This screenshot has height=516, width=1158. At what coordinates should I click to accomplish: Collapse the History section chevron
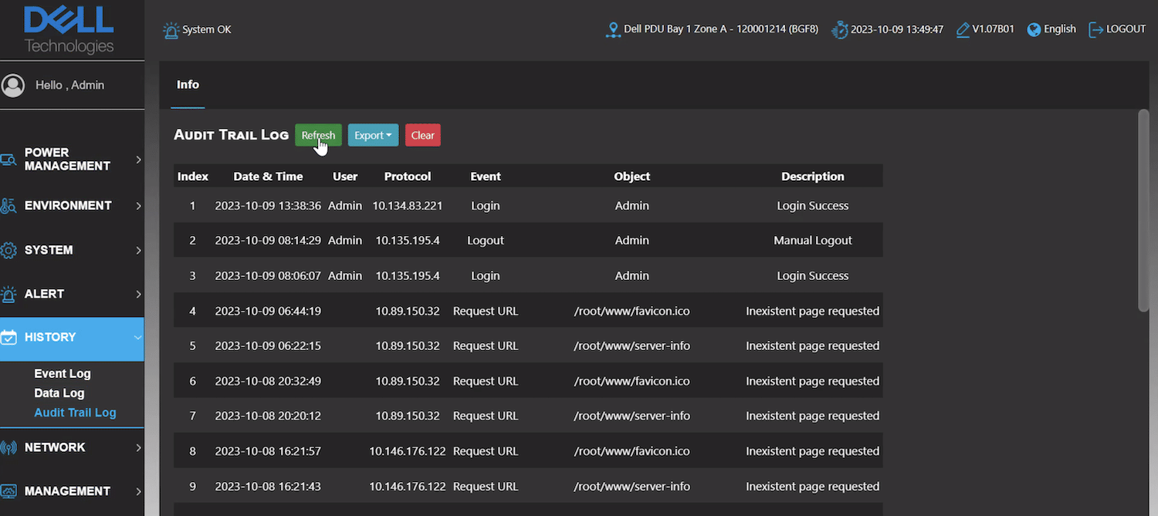click(138, 337)
